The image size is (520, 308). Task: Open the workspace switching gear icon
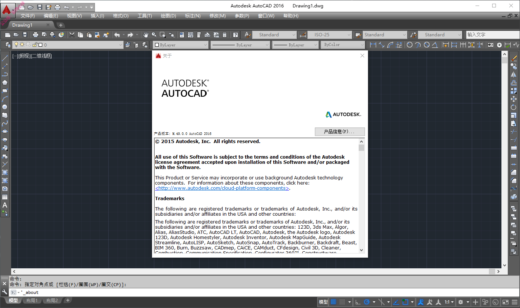click(x=461, y=302)
